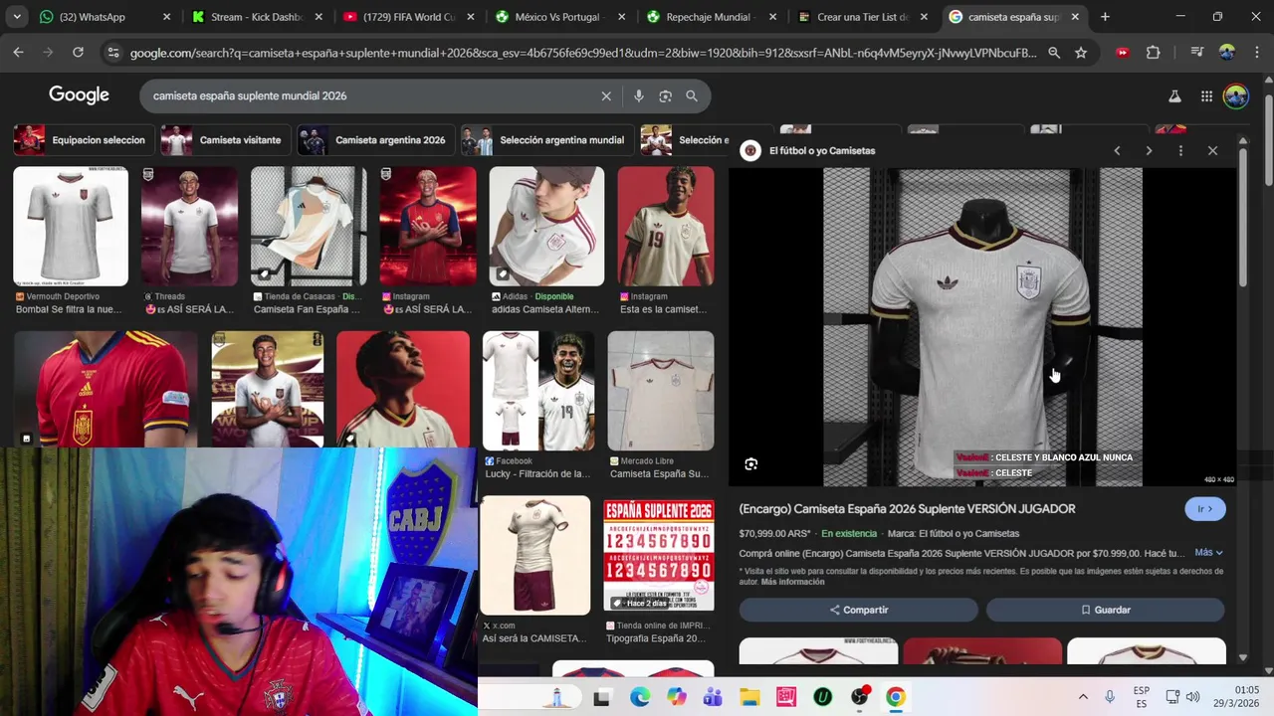Open the Camiseta España 2026 Suplente title

(907, 509)
